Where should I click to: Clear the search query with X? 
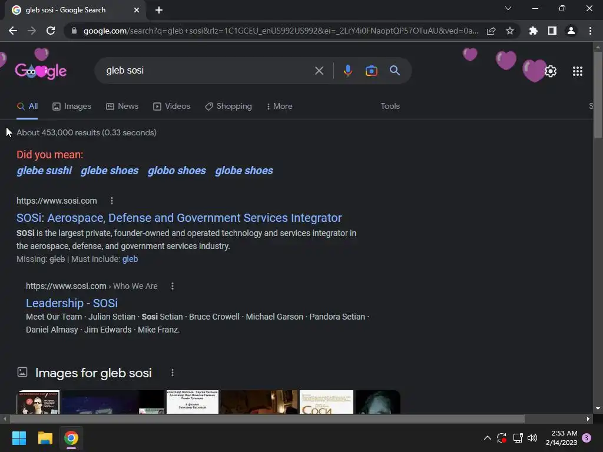click(x=319, y=71)
